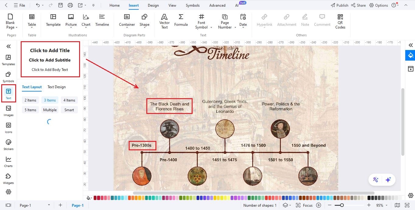Expand the Export dropdown in title bar
This screenshot has height=210, width=415.
click(x=85, y=5)
